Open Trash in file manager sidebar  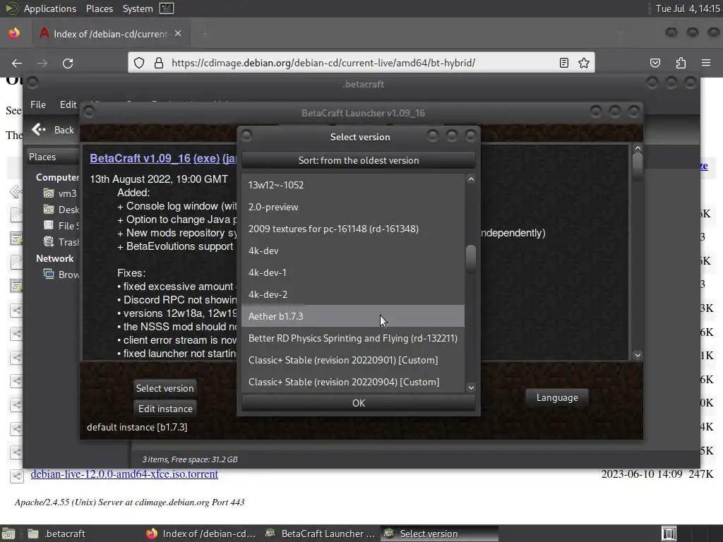(61, 242)
